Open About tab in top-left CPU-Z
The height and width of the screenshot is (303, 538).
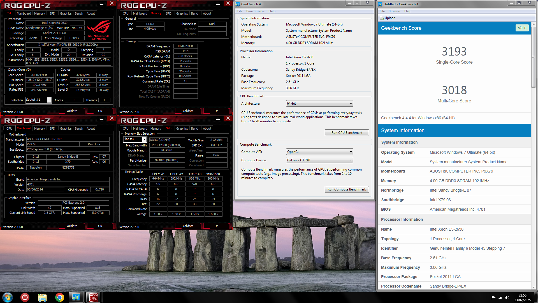click(91, 13)
